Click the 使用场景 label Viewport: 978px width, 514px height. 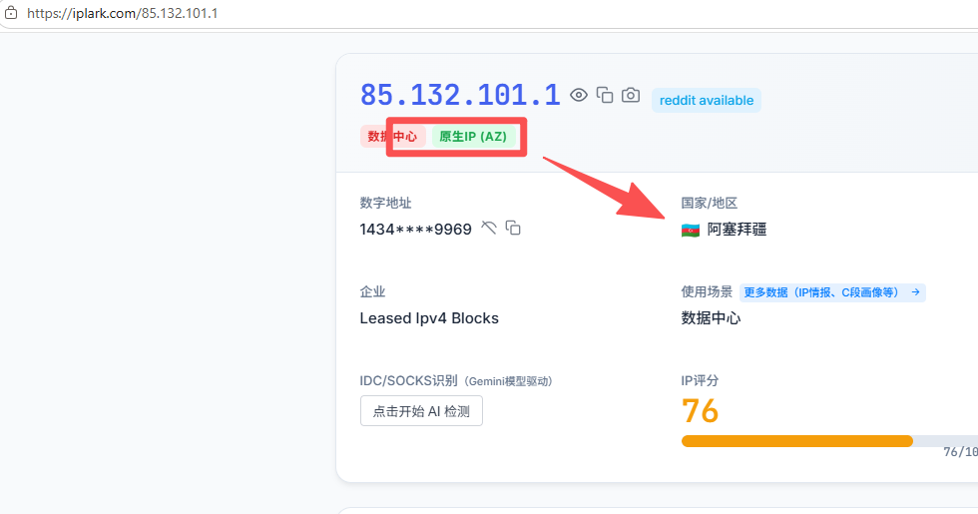(x=707, y=291)
